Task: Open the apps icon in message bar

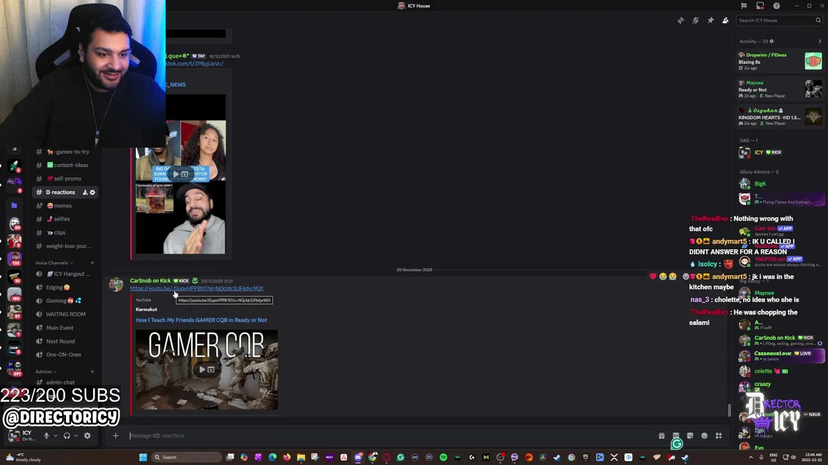Action: 719,436
